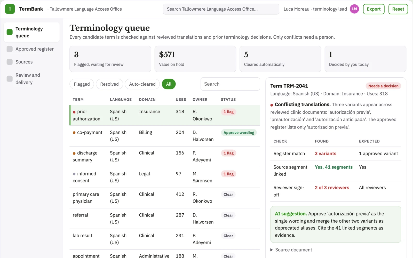Select the All filter tab

[169, 84]
